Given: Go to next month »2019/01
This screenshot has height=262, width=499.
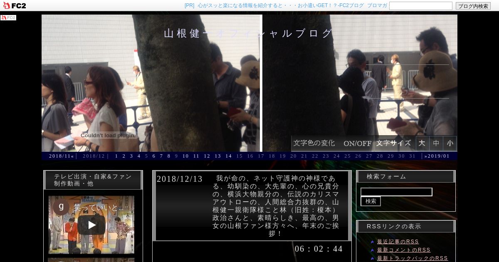Looking at the screenshot, I should coord(437,156).
